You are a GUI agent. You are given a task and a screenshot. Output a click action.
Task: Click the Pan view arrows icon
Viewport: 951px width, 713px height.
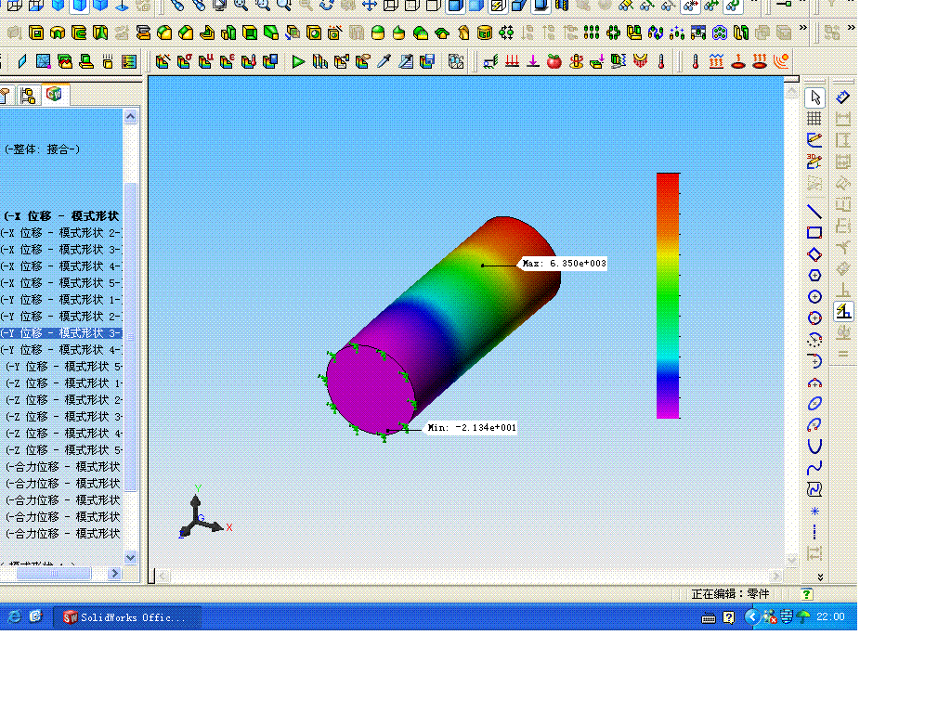click(370, 6)
